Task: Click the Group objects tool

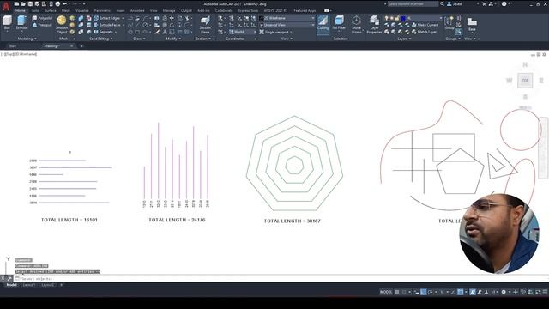Action: 449,23
